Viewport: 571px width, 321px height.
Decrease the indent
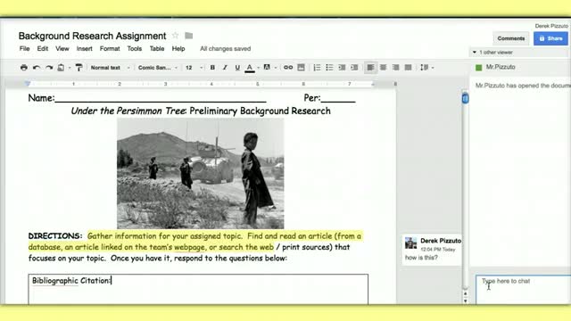click(342, 68)
